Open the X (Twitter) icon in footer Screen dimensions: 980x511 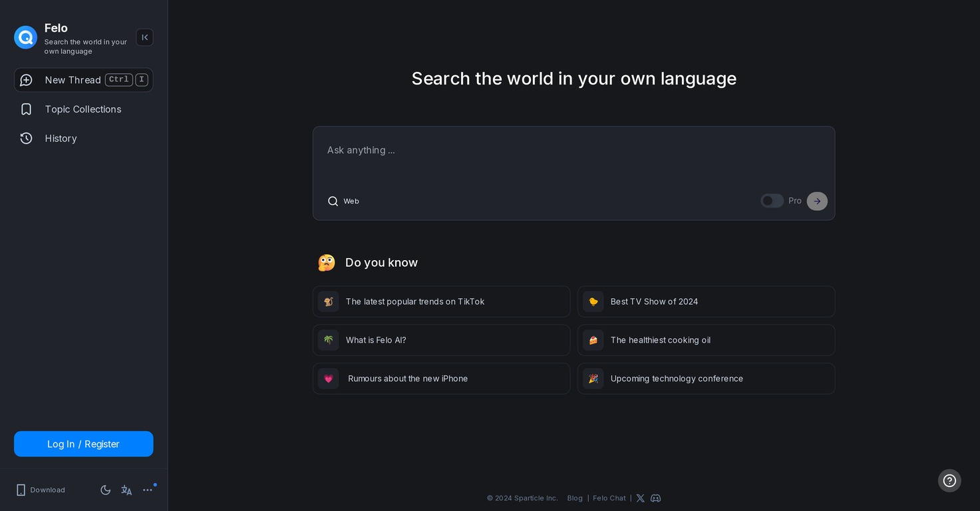click(640, 498)
